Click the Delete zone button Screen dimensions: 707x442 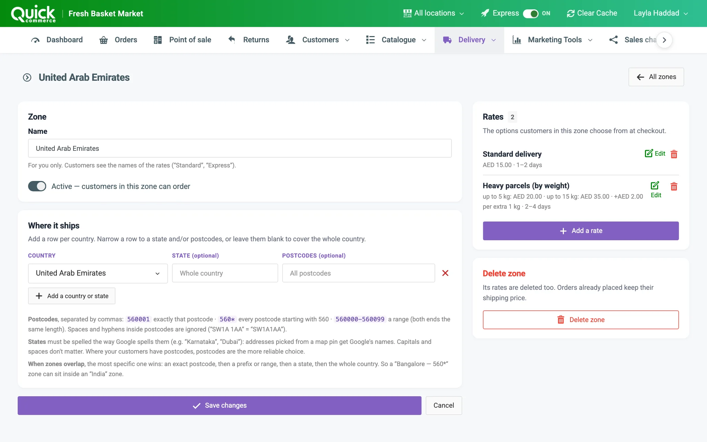pyautogui.click(x=581, y=320)
